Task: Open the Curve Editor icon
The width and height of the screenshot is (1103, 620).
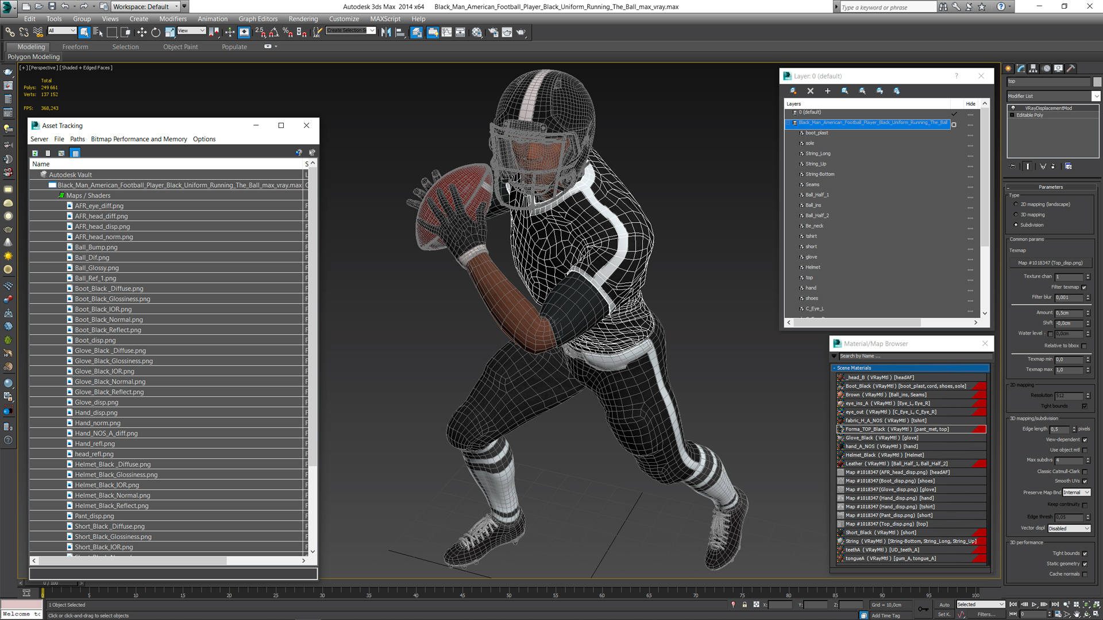Action: tap(446, 32)
